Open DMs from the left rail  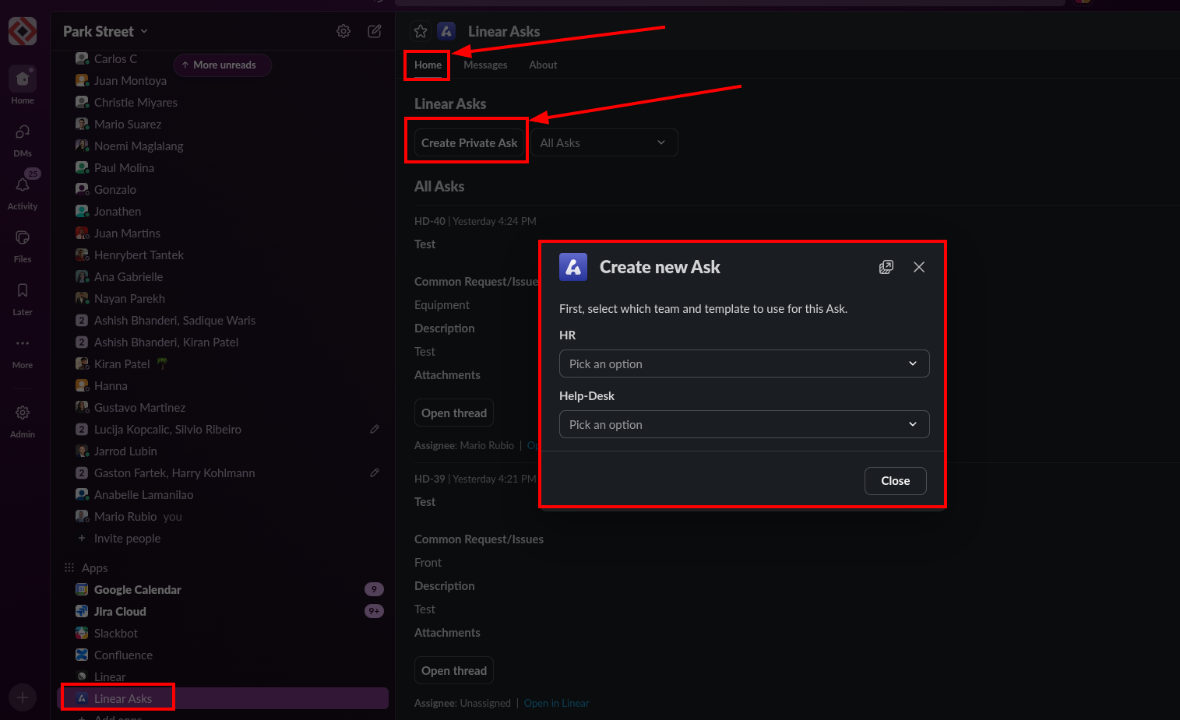(23, 140)
